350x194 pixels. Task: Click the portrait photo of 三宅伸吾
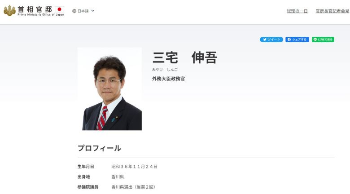point(109,89)
